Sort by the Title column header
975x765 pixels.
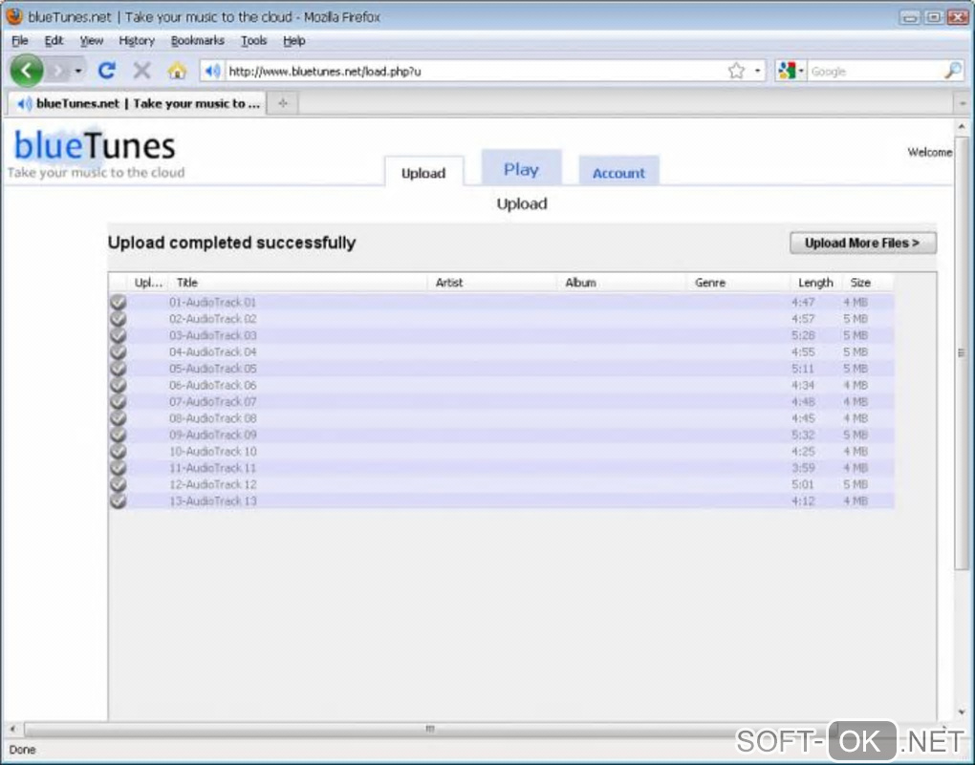[x=298, y=282]
